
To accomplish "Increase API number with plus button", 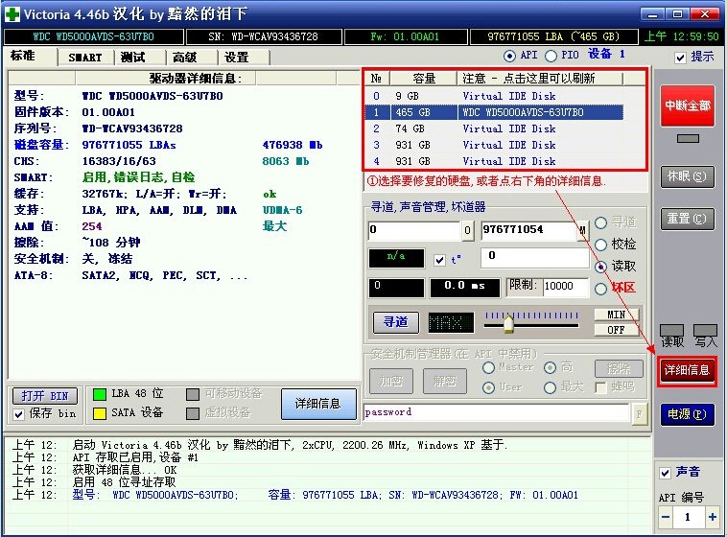I will [x=713, y=517].
